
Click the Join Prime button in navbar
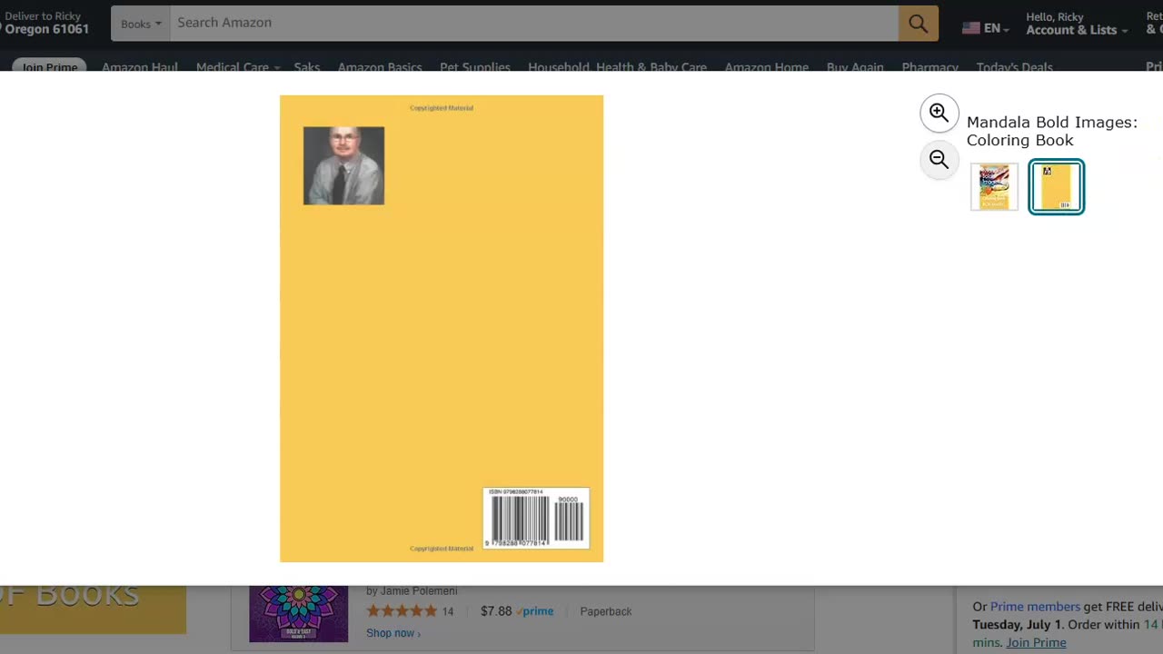49,67
